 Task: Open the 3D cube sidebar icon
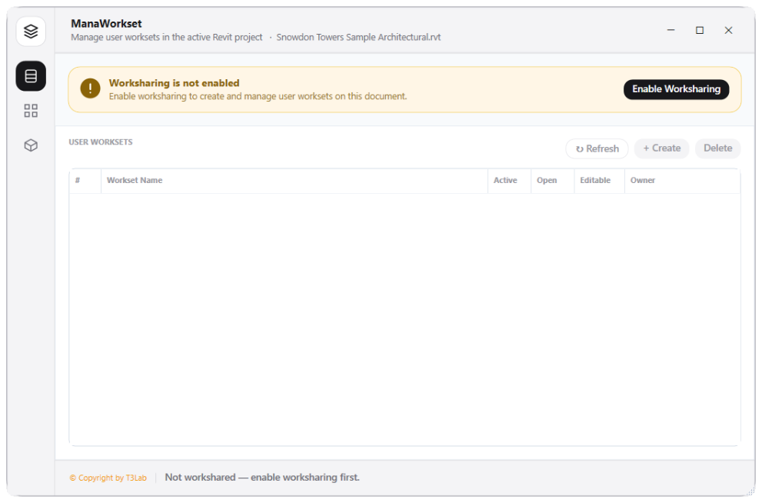click(31, 145)
